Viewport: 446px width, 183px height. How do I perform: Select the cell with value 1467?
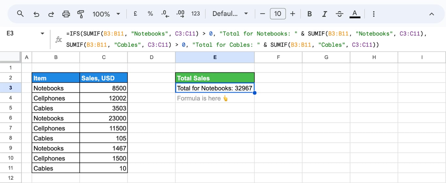tap(104, 148)
